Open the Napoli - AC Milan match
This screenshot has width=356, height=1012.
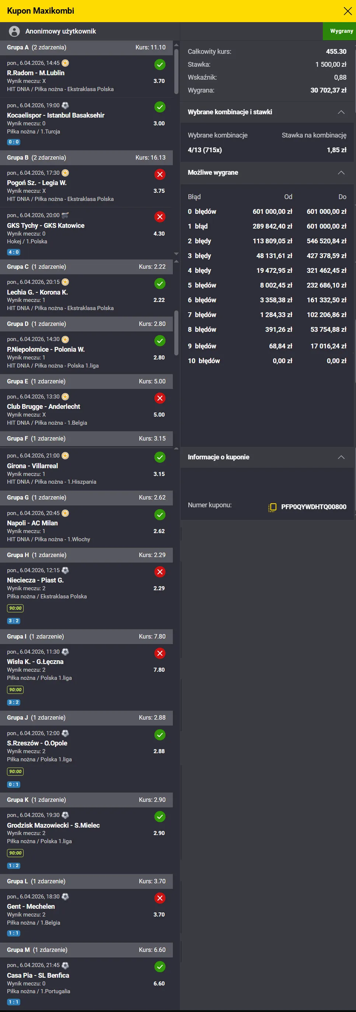point(32,523)
